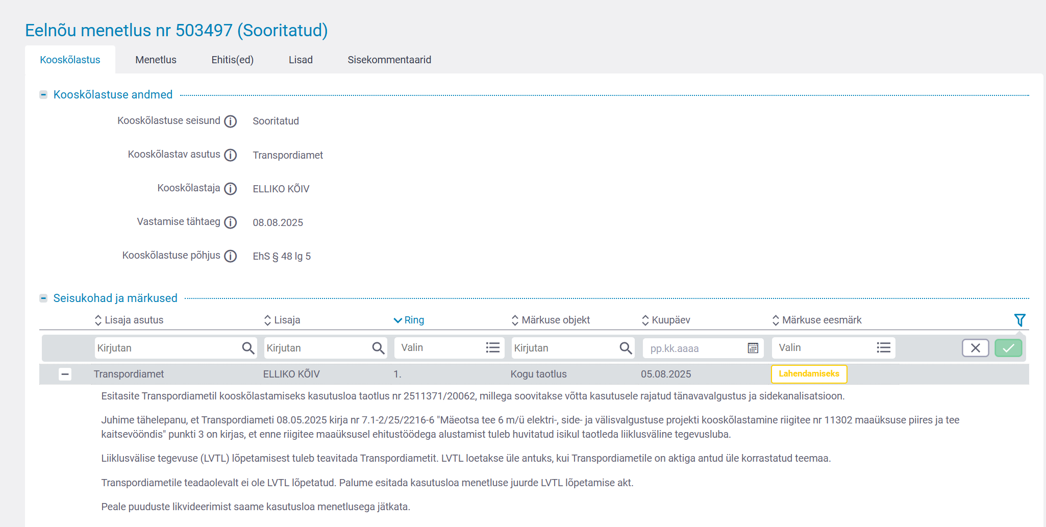Click the Sooritatud status value
Viewport: 1046px width, 527px height.
coord(276,121)
